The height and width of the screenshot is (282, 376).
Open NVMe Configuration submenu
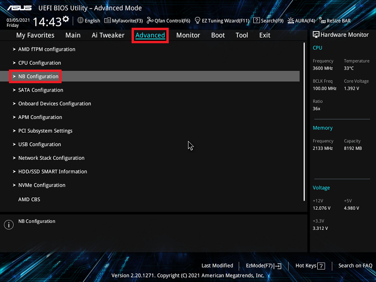[x=42, y=185]
